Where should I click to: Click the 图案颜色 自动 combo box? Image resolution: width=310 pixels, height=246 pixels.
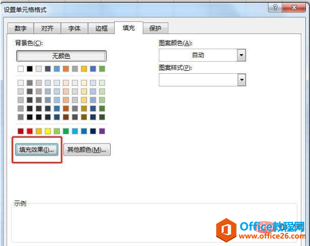[202, 55]
